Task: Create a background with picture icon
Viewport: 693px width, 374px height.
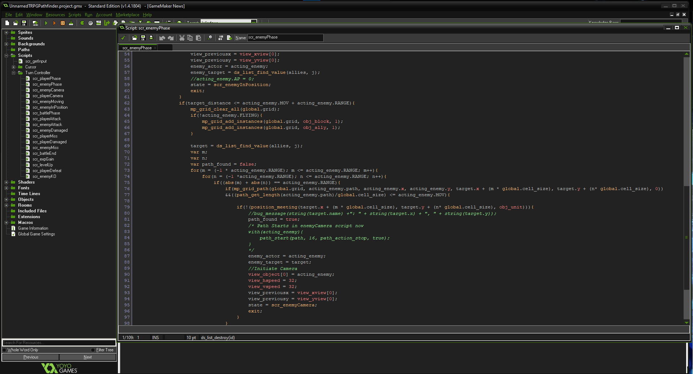Action: (x=98, y=23)
